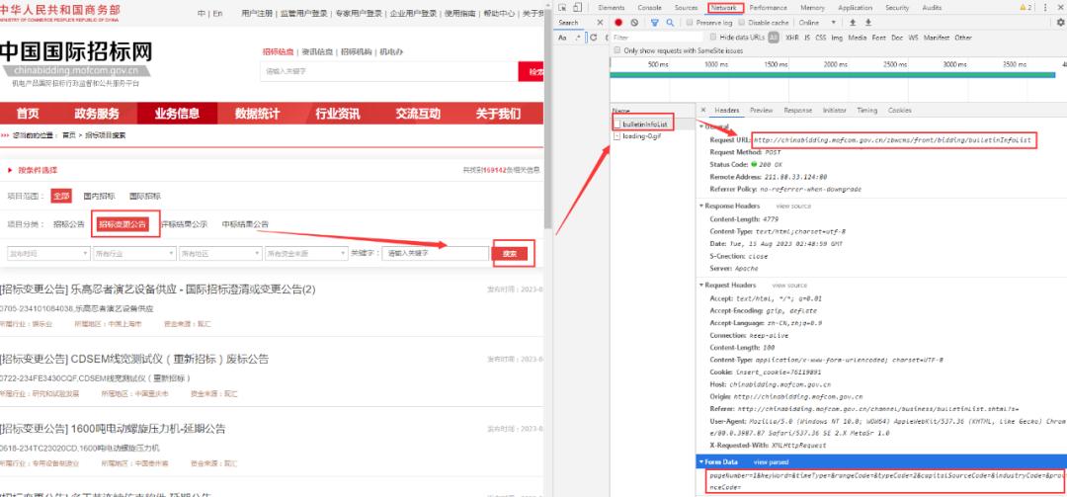Check Hide data URLs
Screen dimensions: 1067x497
713,38
